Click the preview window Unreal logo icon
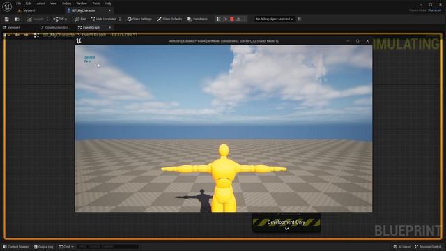 [79, 41]
